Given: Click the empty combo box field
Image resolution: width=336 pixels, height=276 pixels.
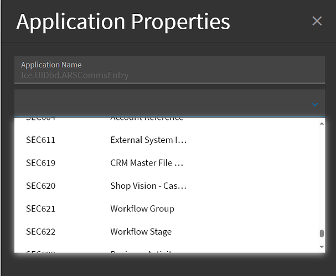Looking at the screenshot, I should click(170, 103).
